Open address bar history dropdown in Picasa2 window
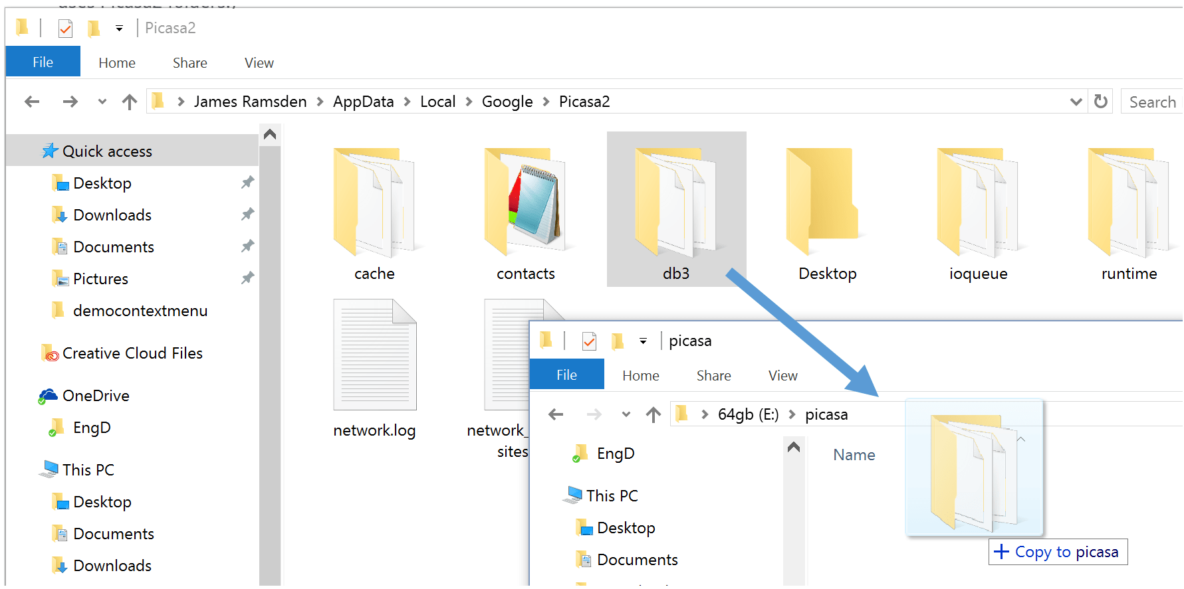Screen dimensions: 1184x589 (x=1076, y=102)
